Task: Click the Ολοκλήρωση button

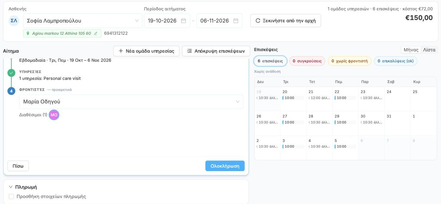Action: tap(225, 166)
